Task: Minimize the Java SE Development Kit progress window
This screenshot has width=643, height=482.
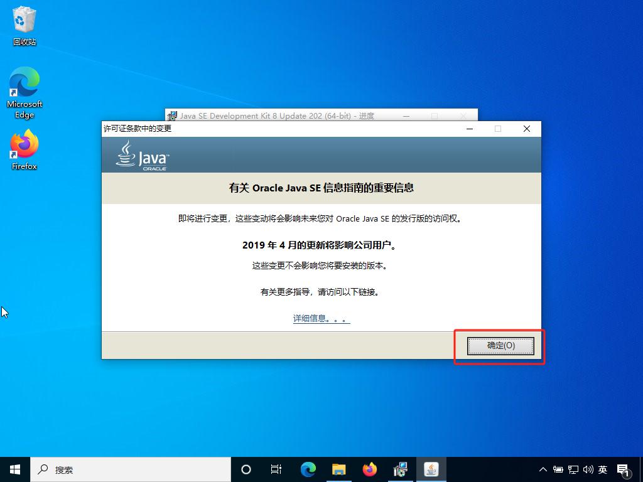Action: click(406, 116)
